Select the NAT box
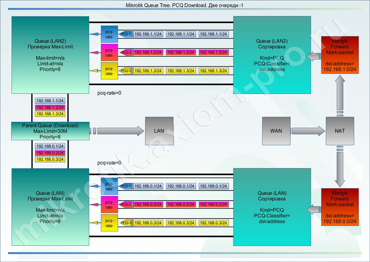Image resolution: width=370 pixels, height=262 pixels. (x=340, y=131)
